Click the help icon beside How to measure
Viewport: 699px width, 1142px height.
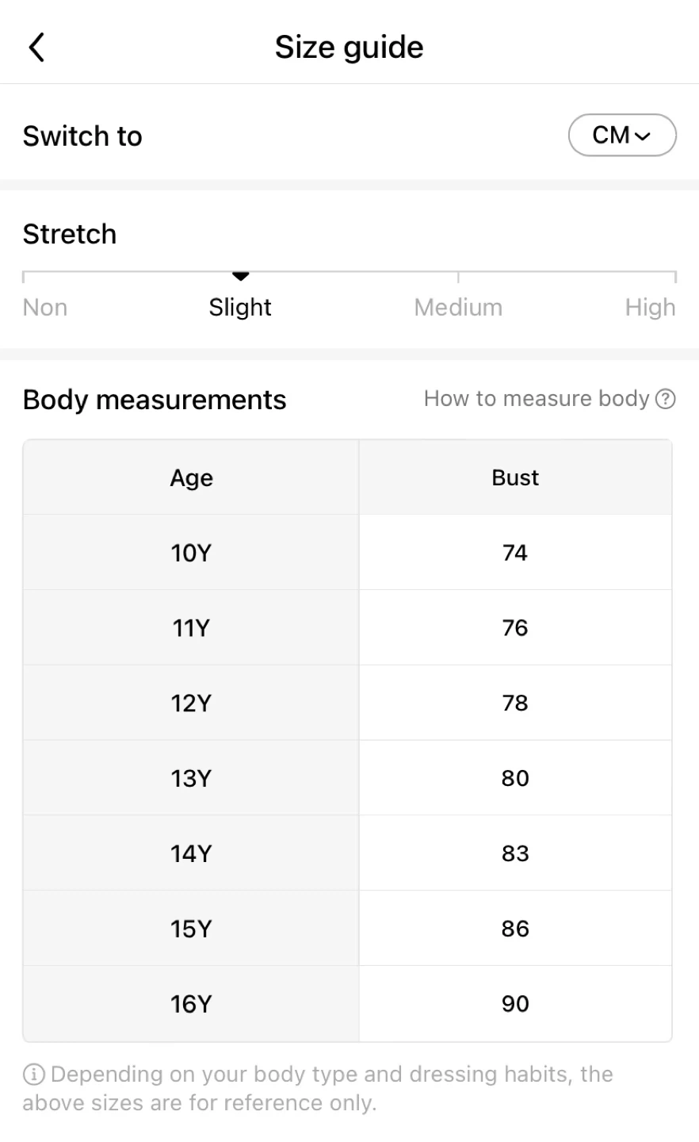coord(666,399)
